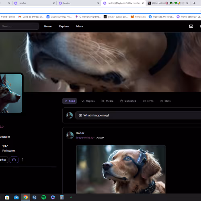Open the Calculator app from the taskbar
This screenshot has height=201, width=201.
[62, 197]
